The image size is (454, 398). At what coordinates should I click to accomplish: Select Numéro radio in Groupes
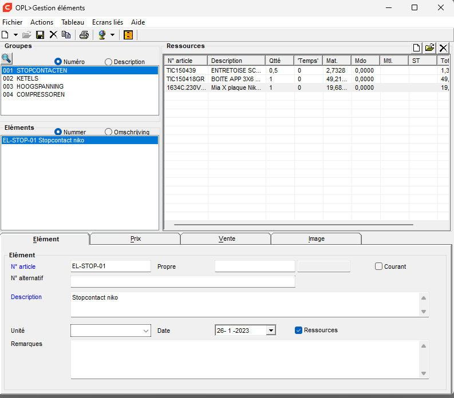(58, 62)
